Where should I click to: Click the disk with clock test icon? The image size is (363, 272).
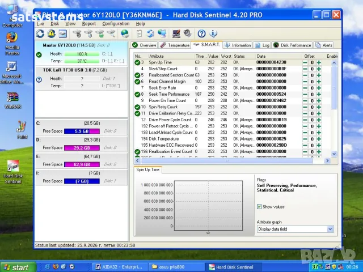(x=88, y=34)
